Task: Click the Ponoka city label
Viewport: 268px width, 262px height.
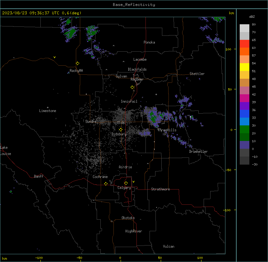Action: pos(149,42)
